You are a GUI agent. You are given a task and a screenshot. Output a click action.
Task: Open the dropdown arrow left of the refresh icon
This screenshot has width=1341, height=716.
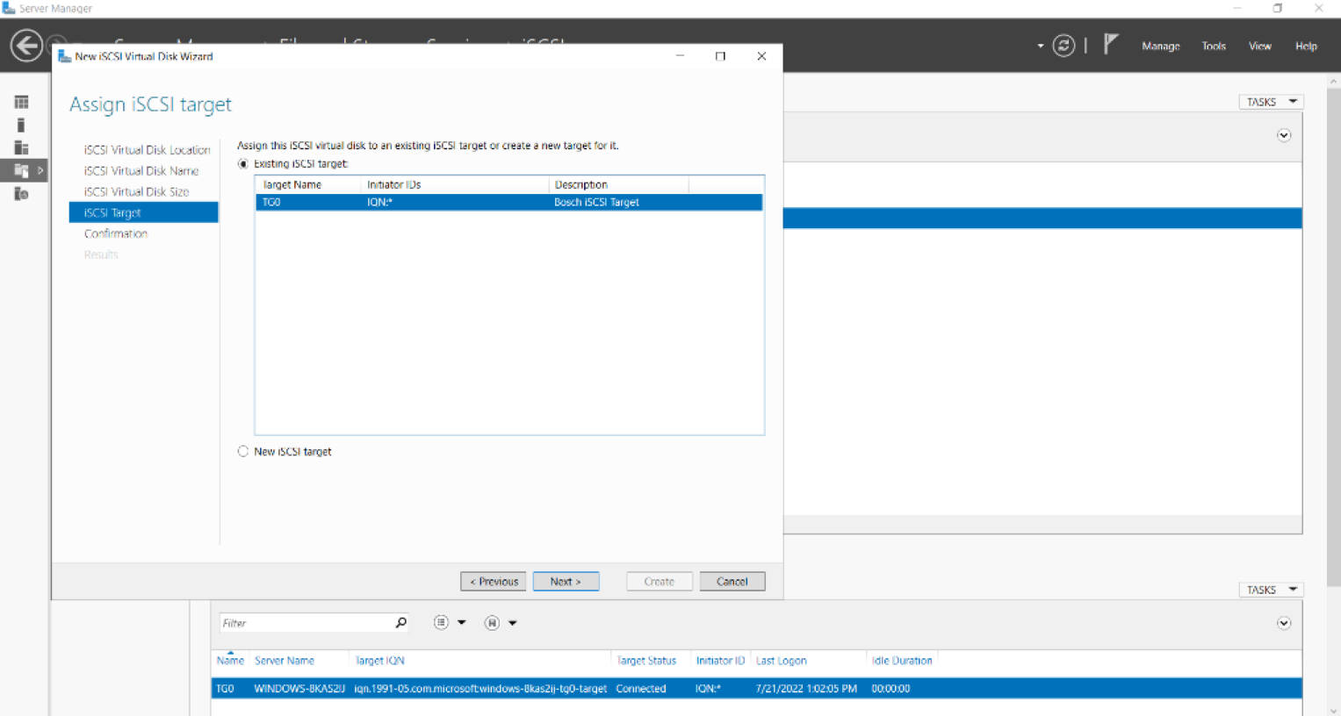pos(1040,46)
